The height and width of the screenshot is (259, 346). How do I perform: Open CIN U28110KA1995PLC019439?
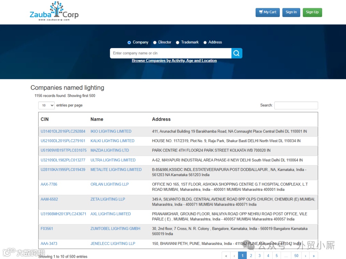63,169
